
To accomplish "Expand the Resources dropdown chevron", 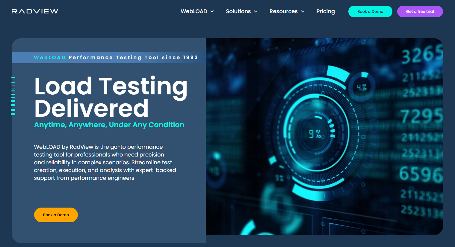I will tap(303, 12).
